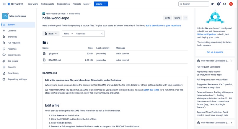The height and width of the screenshot is (129, 238).
Task: Click the Commits icon in sidebar
Action: pos(4,31)
